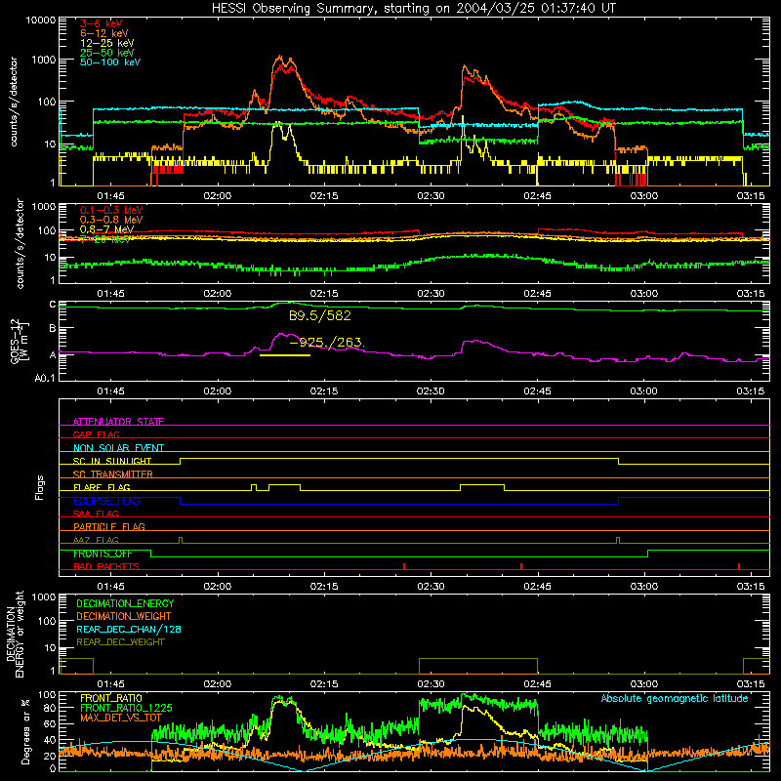Select the FLARE_FLAG label

click(x=102, y=487)
